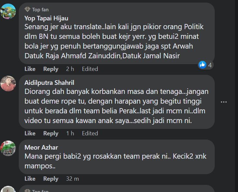The image size is (238, 192).
Task: Open Yop Tapai Hijau's profile name link
Action: point(46,18)
